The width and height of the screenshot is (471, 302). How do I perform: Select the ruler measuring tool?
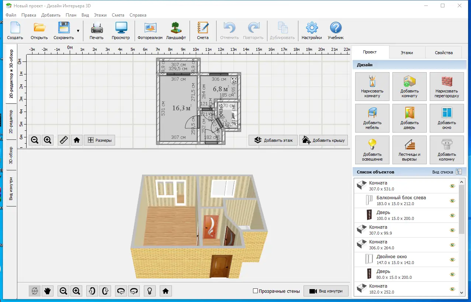point(64,140)
